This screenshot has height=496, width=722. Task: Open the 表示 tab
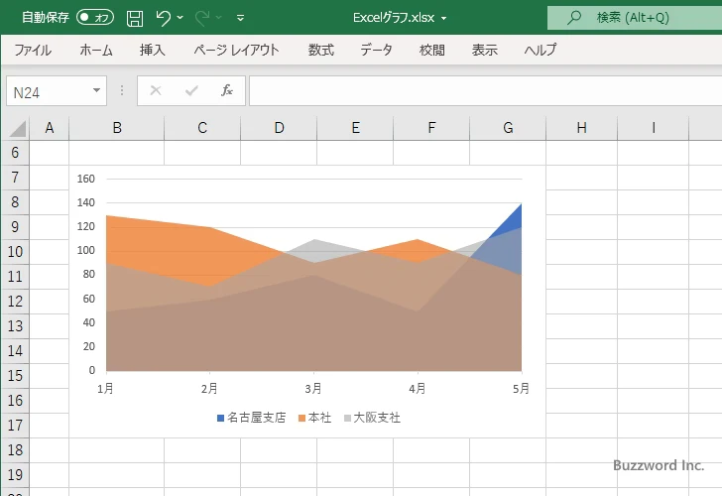(484, 50)
